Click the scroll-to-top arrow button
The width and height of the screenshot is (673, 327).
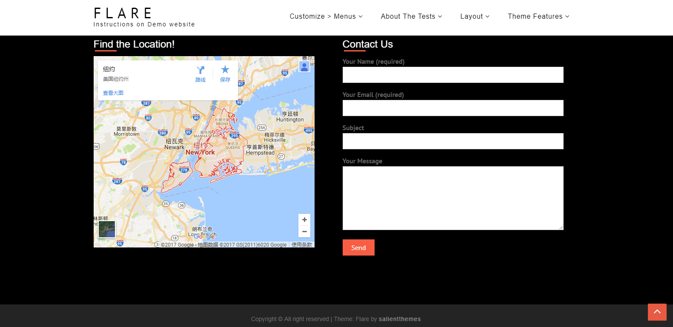coord(657,312)
